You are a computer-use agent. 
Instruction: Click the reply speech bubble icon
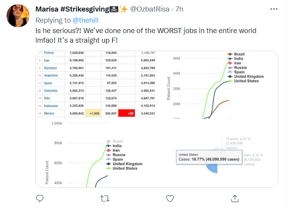(x=40, y=198)
